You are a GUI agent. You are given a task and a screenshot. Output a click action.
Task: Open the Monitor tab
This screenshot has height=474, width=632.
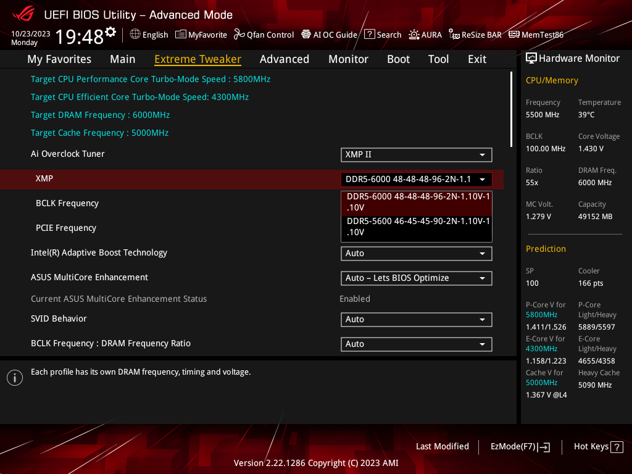(348, 59)
